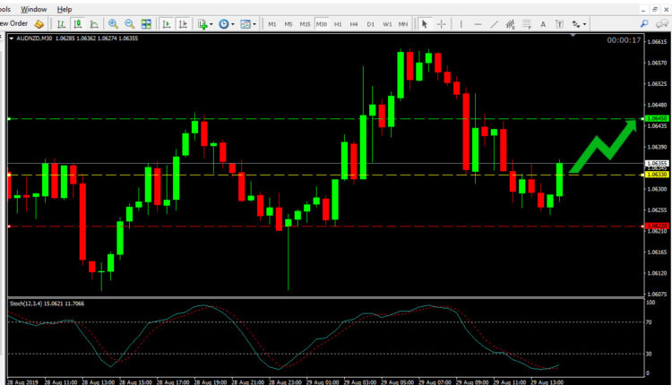Select the H1 timeframe

coord(338,24)
